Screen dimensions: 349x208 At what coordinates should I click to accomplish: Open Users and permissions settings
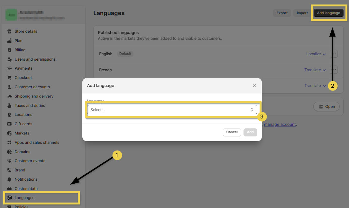coord(35,59)
